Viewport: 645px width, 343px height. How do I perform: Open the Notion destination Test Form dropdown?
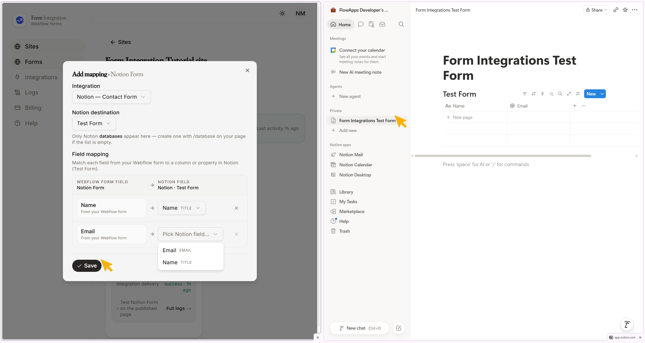point(94,123)
